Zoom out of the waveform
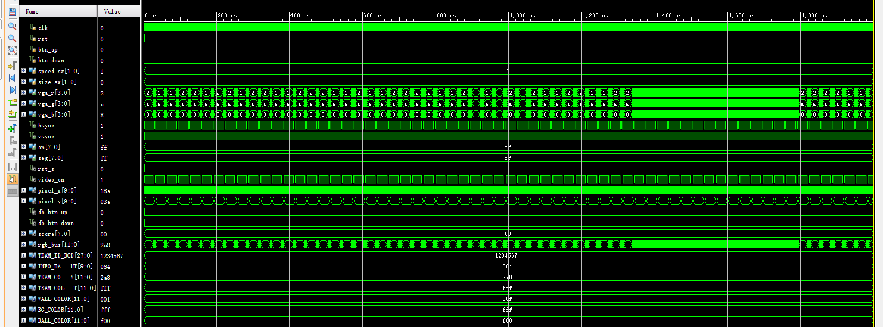The width and height of the screenshot is (883, 327). [x=12, y=38]
